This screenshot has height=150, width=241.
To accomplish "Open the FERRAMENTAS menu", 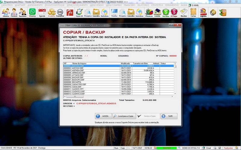I will pos(172,5).
